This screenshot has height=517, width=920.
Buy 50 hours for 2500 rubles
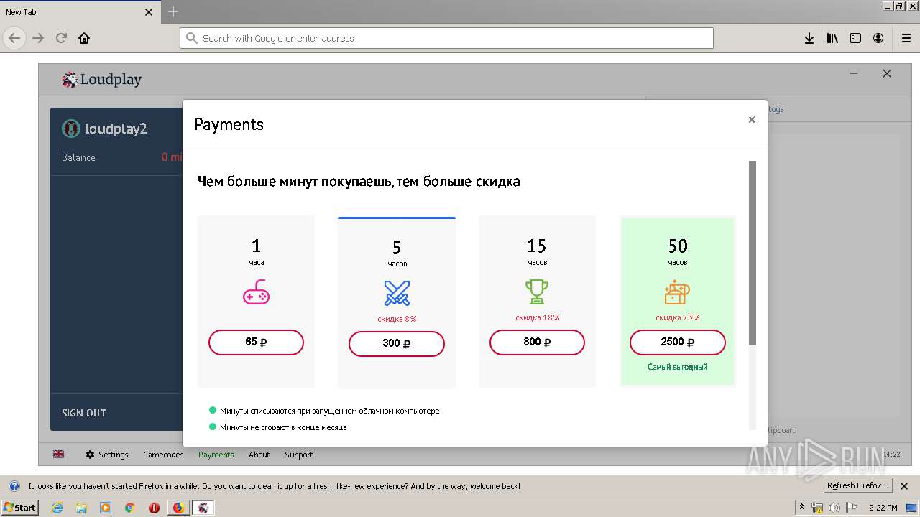point(678,343)
